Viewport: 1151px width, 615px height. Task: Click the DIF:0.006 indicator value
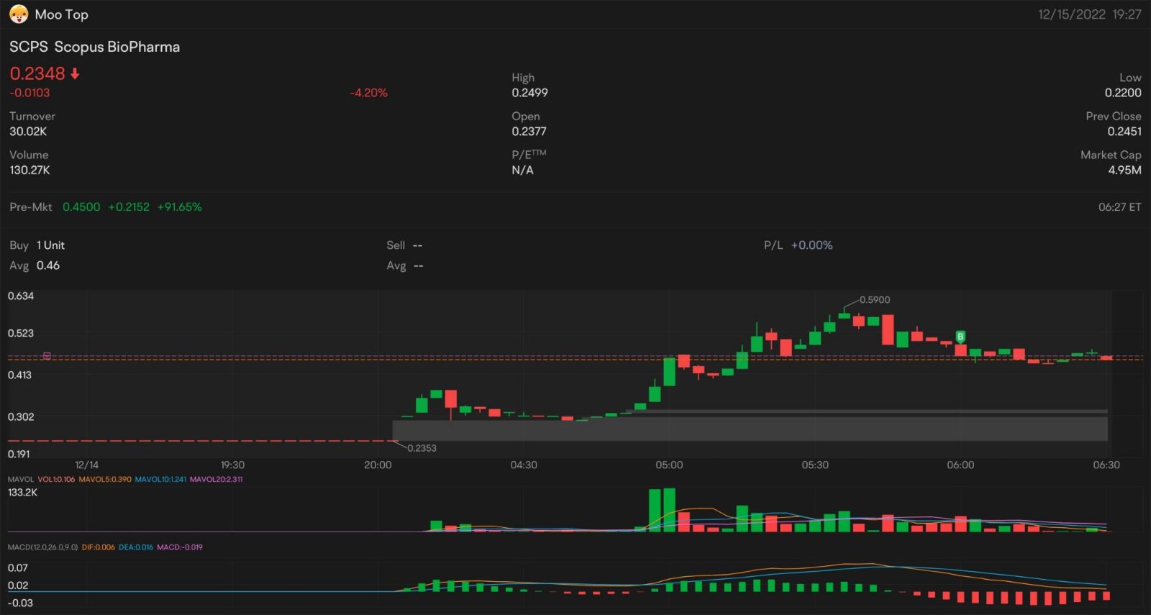(x=99, y=547)
